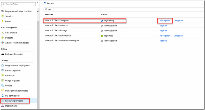Open the Advisor recommendations label
This screenshot has width=205, height=110.
click(17, 43)
